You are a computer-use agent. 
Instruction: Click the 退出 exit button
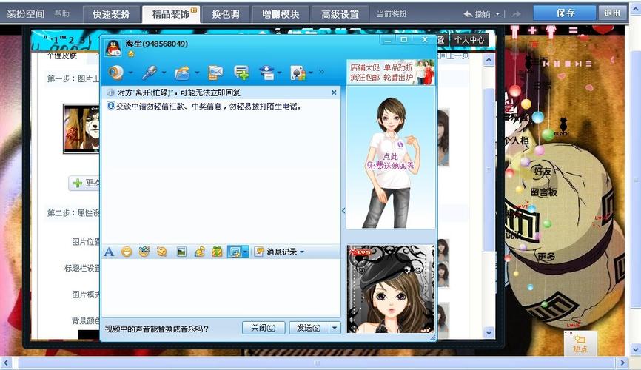pyautogui.click(x=612, y=13)
